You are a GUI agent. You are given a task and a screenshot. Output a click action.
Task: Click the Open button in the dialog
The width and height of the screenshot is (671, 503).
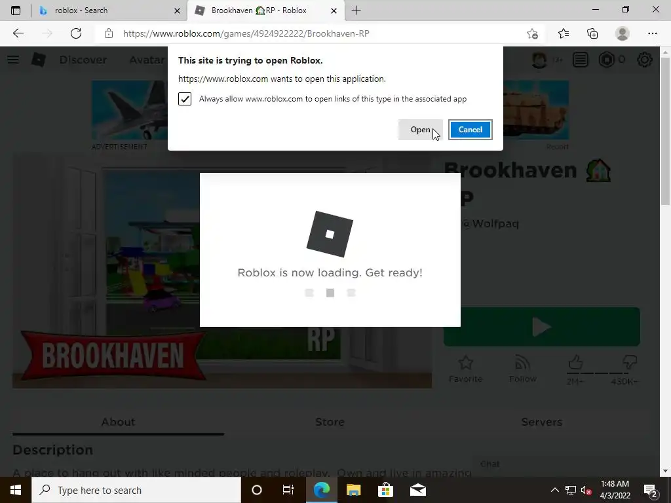[x=420, y=130]
